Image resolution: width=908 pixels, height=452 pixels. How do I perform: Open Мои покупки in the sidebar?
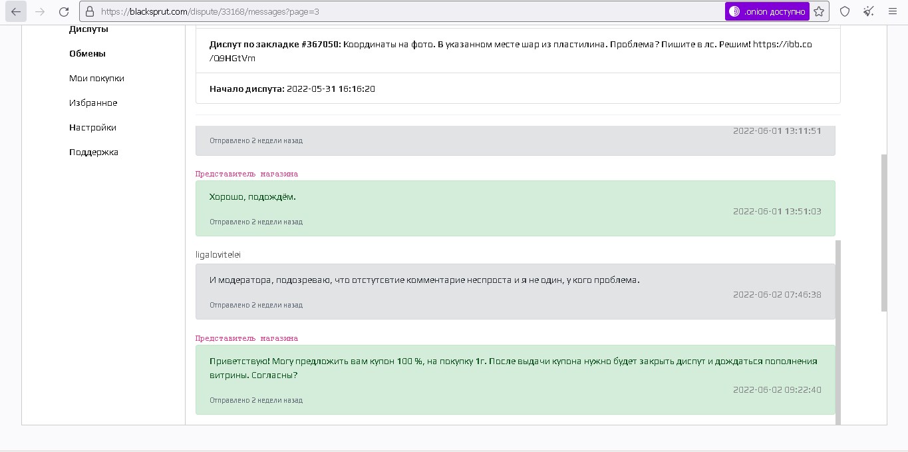(96, 79)
